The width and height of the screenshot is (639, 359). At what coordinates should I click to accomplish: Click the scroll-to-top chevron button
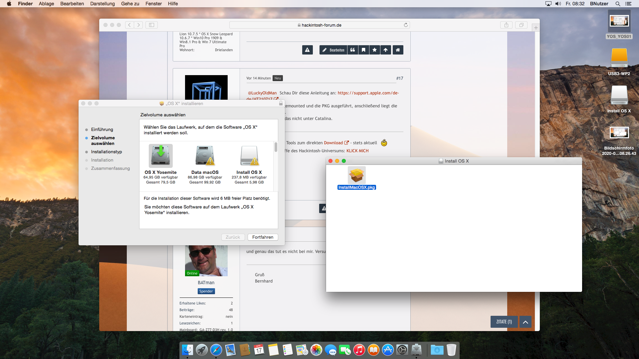525,322
